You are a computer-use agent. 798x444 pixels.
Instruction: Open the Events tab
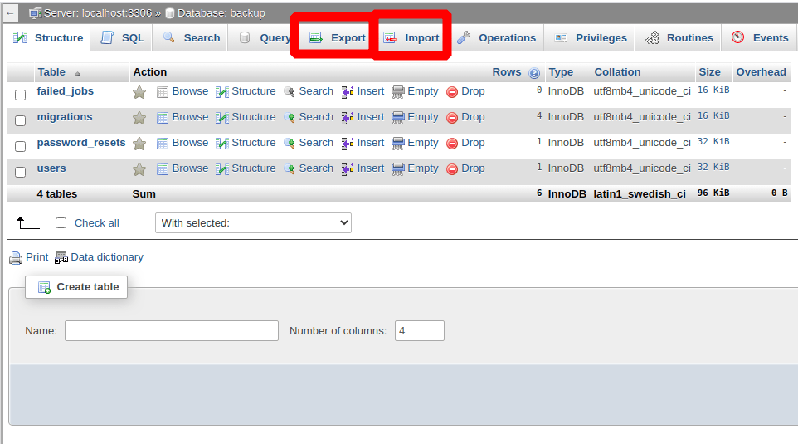click(760, 37)
